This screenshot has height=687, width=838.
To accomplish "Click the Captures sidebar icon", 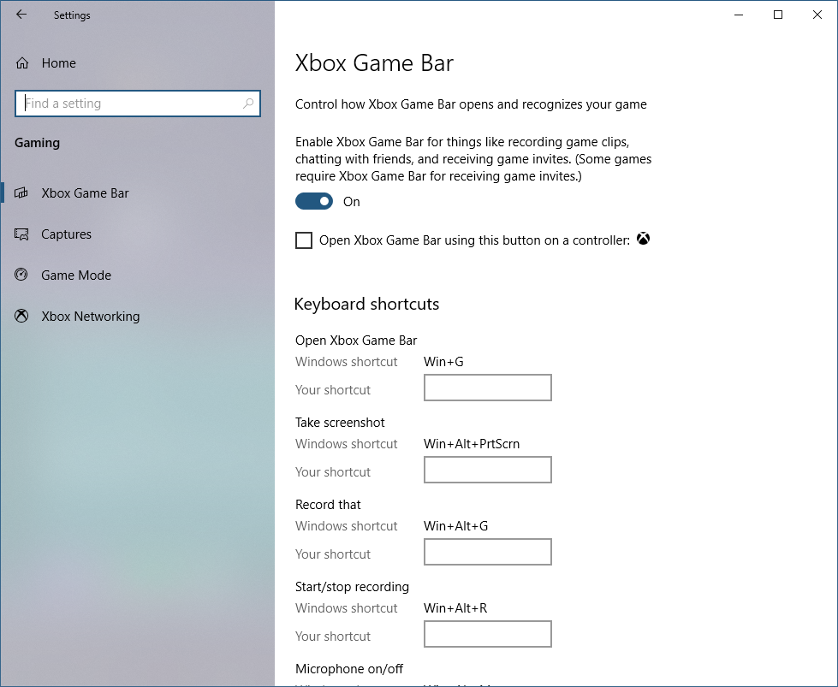I will (21, 234).
